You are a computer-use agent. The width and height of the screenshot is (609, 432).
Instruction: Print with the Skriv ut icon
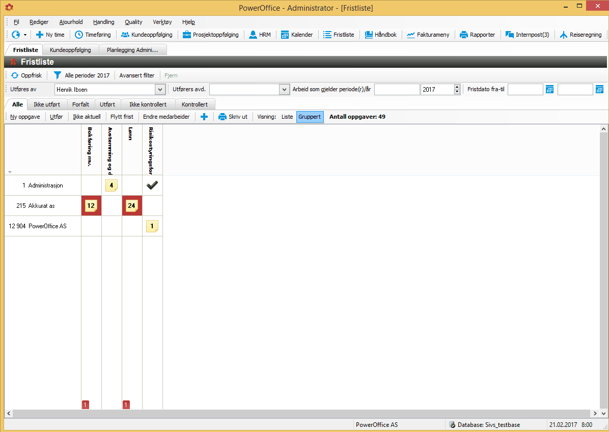click(x=223, y=117)
